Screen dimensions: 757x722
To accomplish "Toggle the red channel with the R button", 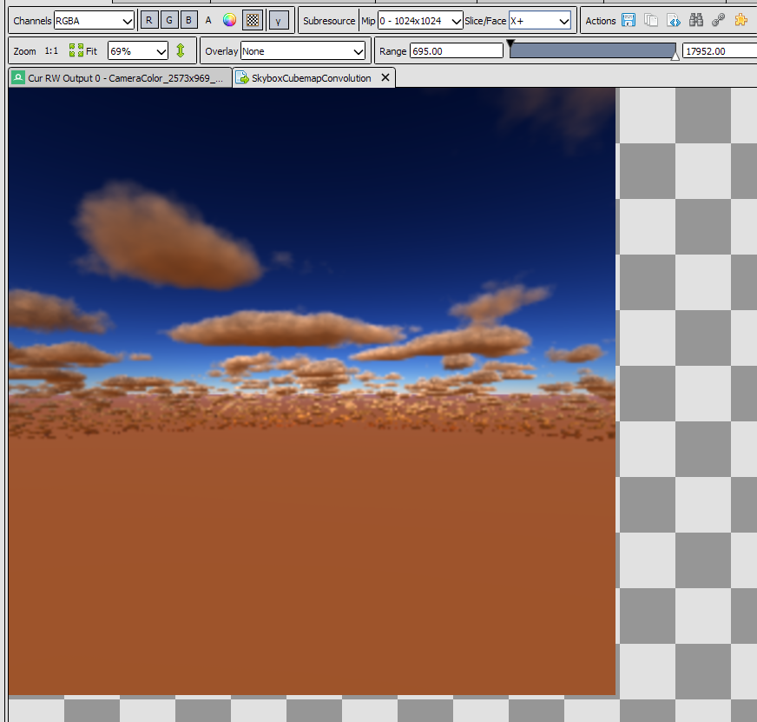I will pos(149,19).
